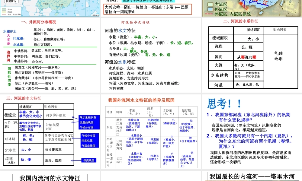
Task: Click the 地区 column header in 差异及原因 table
Action: coord(110,112)
